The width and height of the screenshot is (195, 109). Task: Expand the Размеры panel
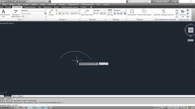[63, 19]
